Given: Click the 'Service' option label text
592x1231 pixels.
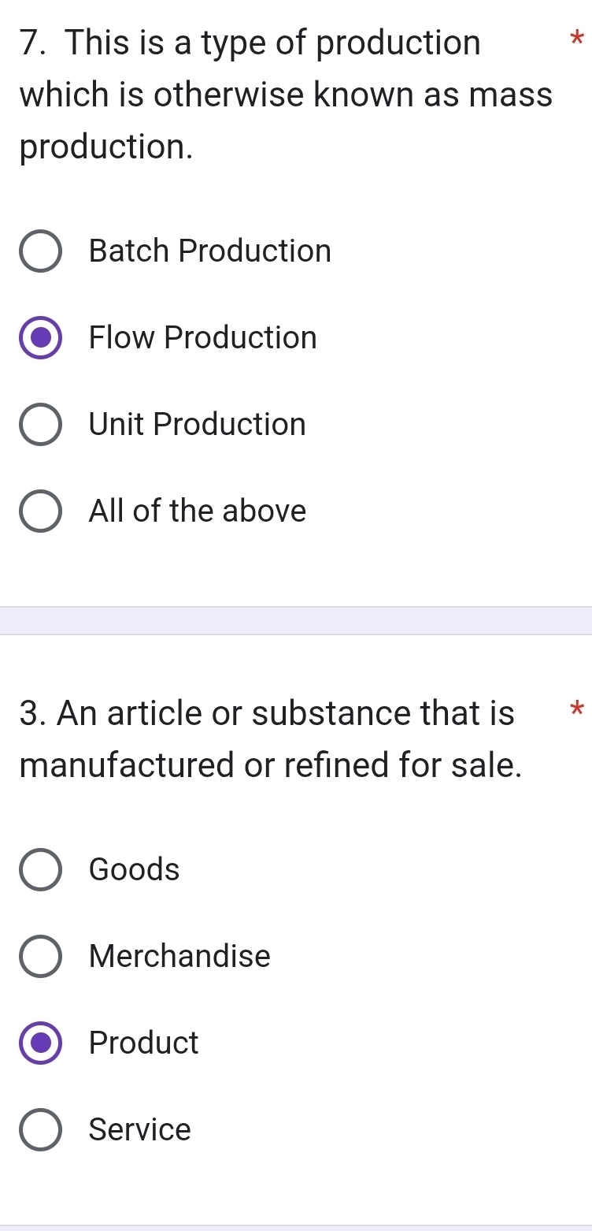Looking at the screenshot, I should tap(140, 1129).
